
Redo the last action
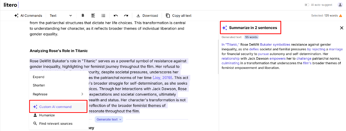pyautogui.click(x=126, y=15)
